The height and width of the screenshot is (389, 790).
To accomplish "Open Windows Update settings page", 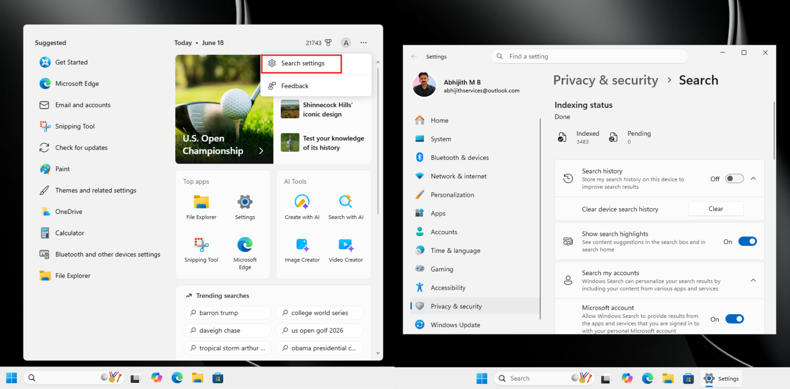I will tap(475, 325).
